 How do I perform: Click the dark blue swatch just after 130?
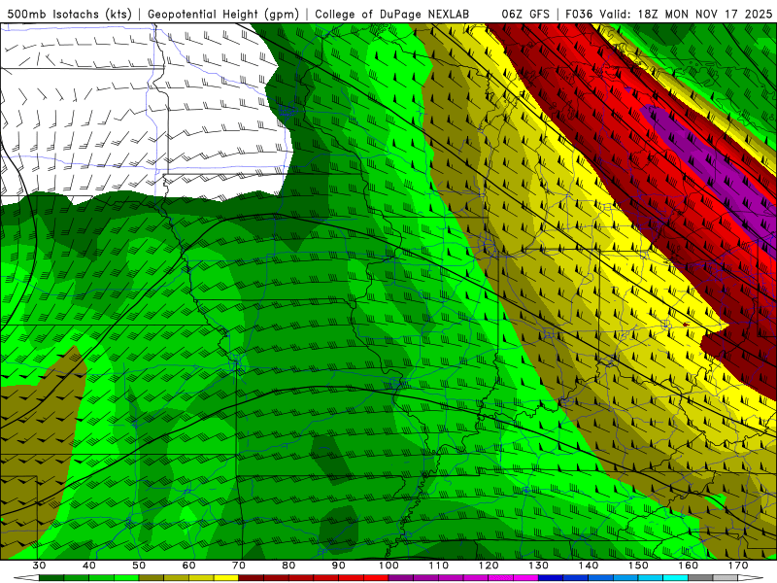551,578
